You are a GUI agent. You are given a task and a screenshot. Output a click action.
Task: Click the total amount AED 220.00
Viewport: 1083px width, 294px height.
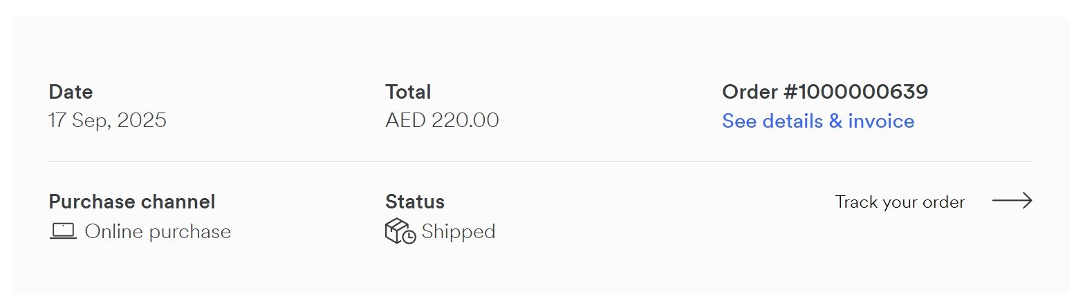(x=441, y=121)
